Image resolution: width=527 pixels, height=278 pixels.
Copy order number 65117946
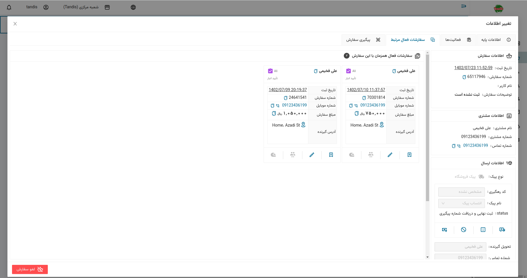(x=464, y=77)
